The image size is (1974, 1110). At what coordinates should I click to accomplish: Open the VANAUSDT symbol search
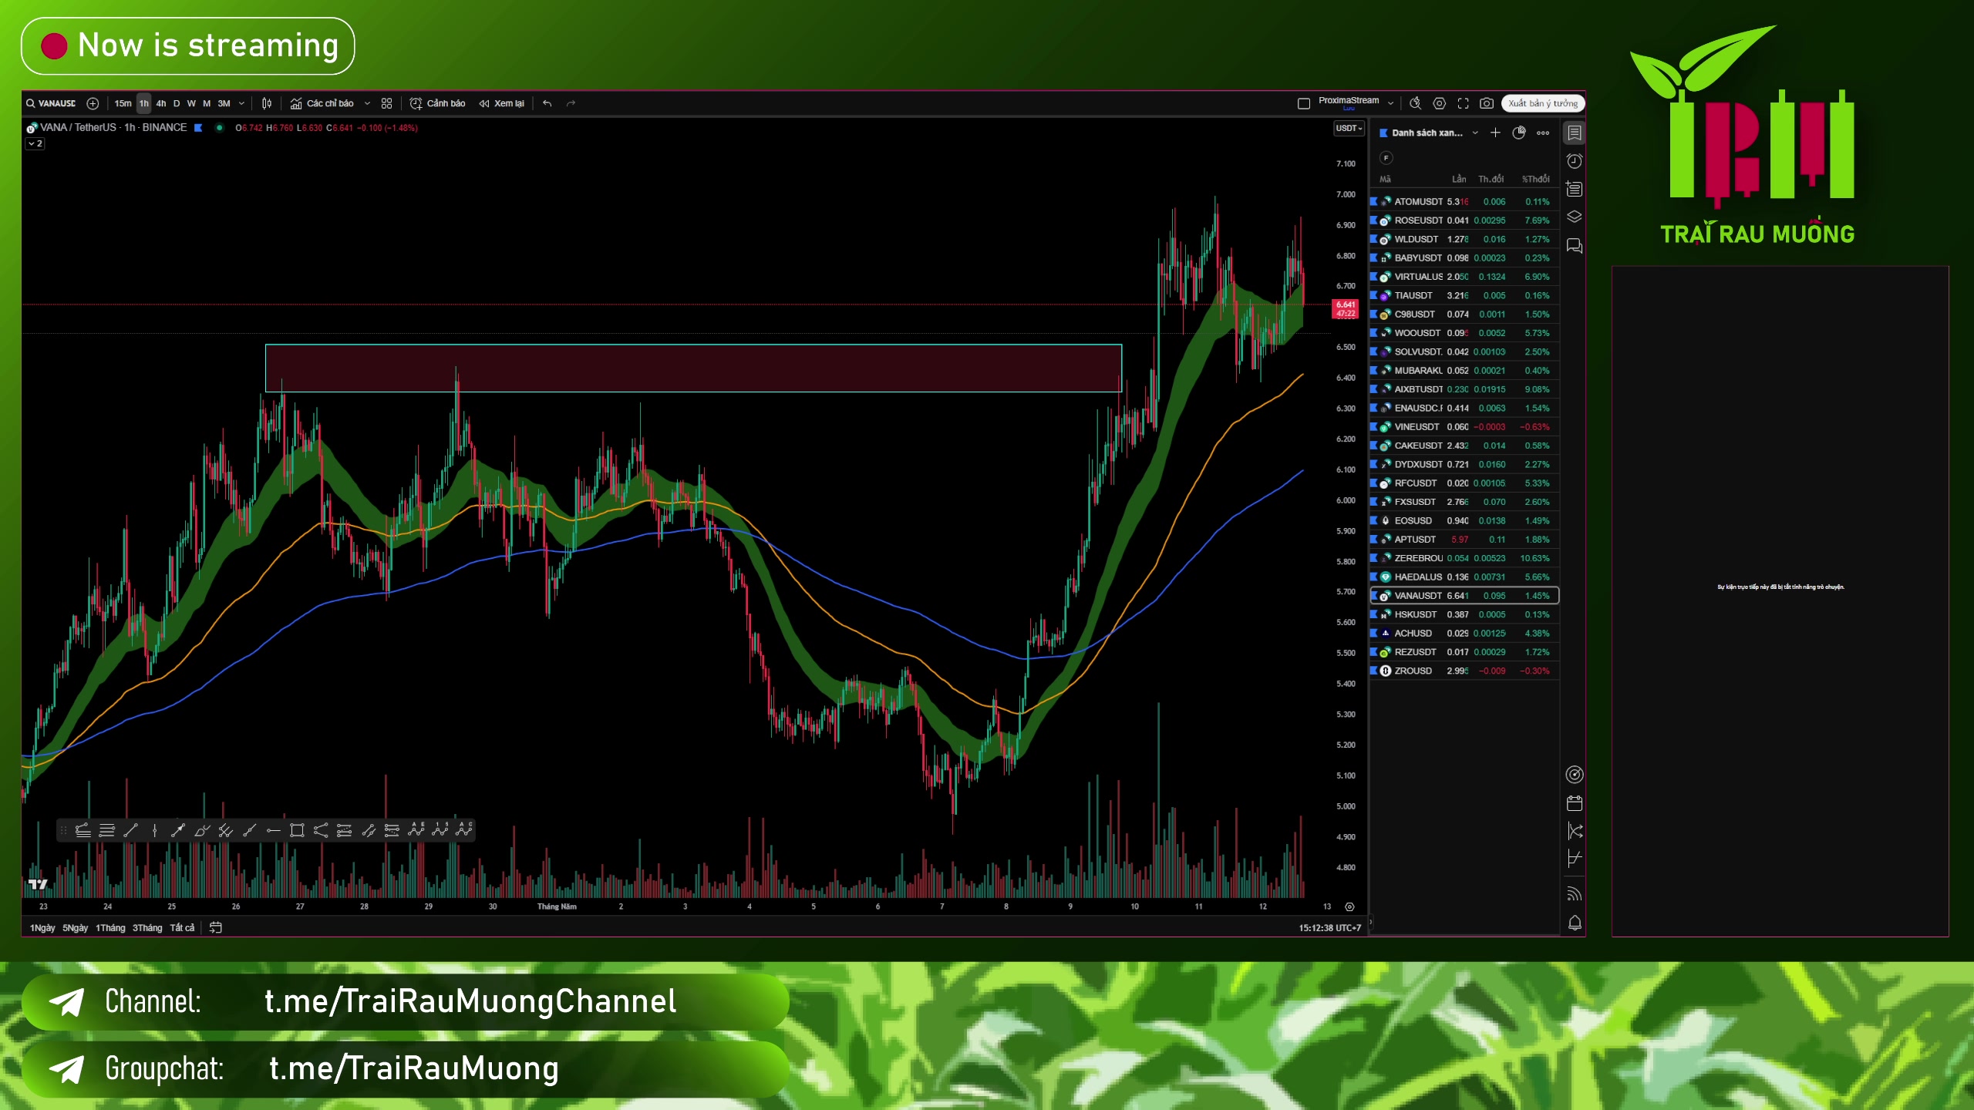[x=52, y=103]
